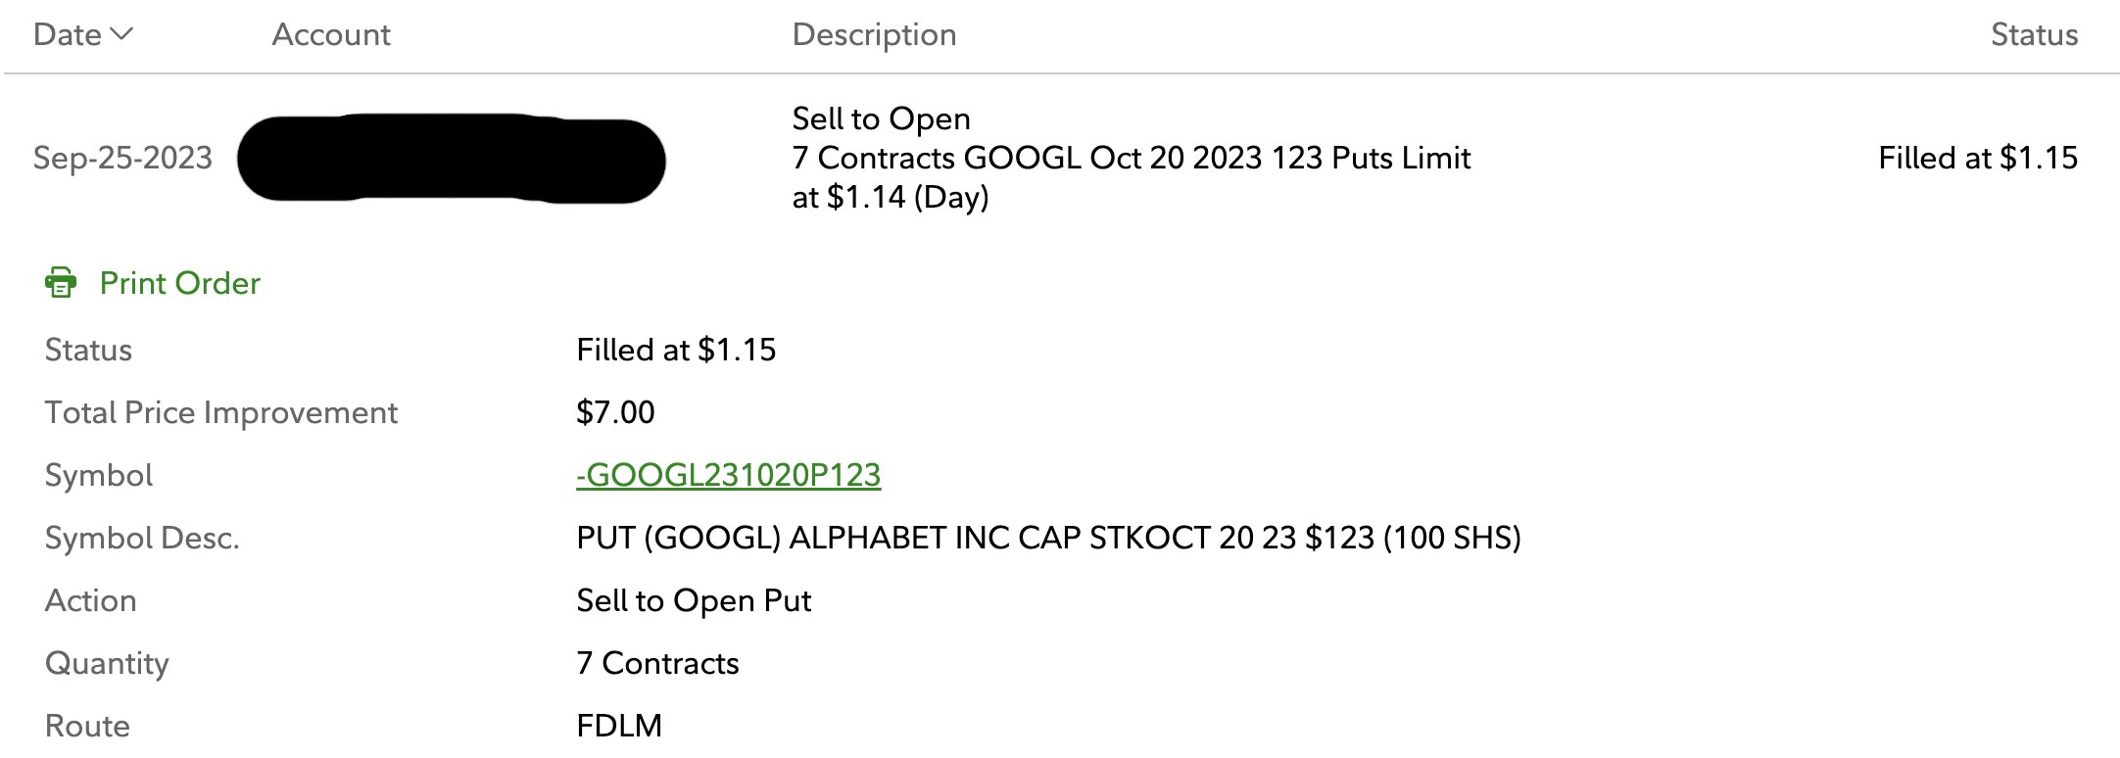Click Filled at $1.15 beside the details Status label

click(676, 350)
